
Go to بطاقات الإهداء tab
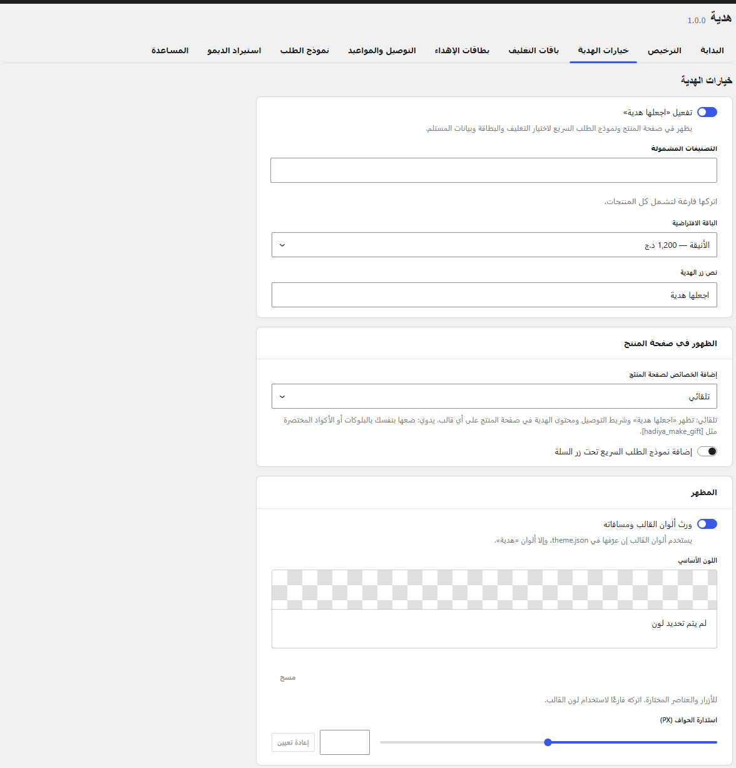pyautogui.click(x=462, y=50)
